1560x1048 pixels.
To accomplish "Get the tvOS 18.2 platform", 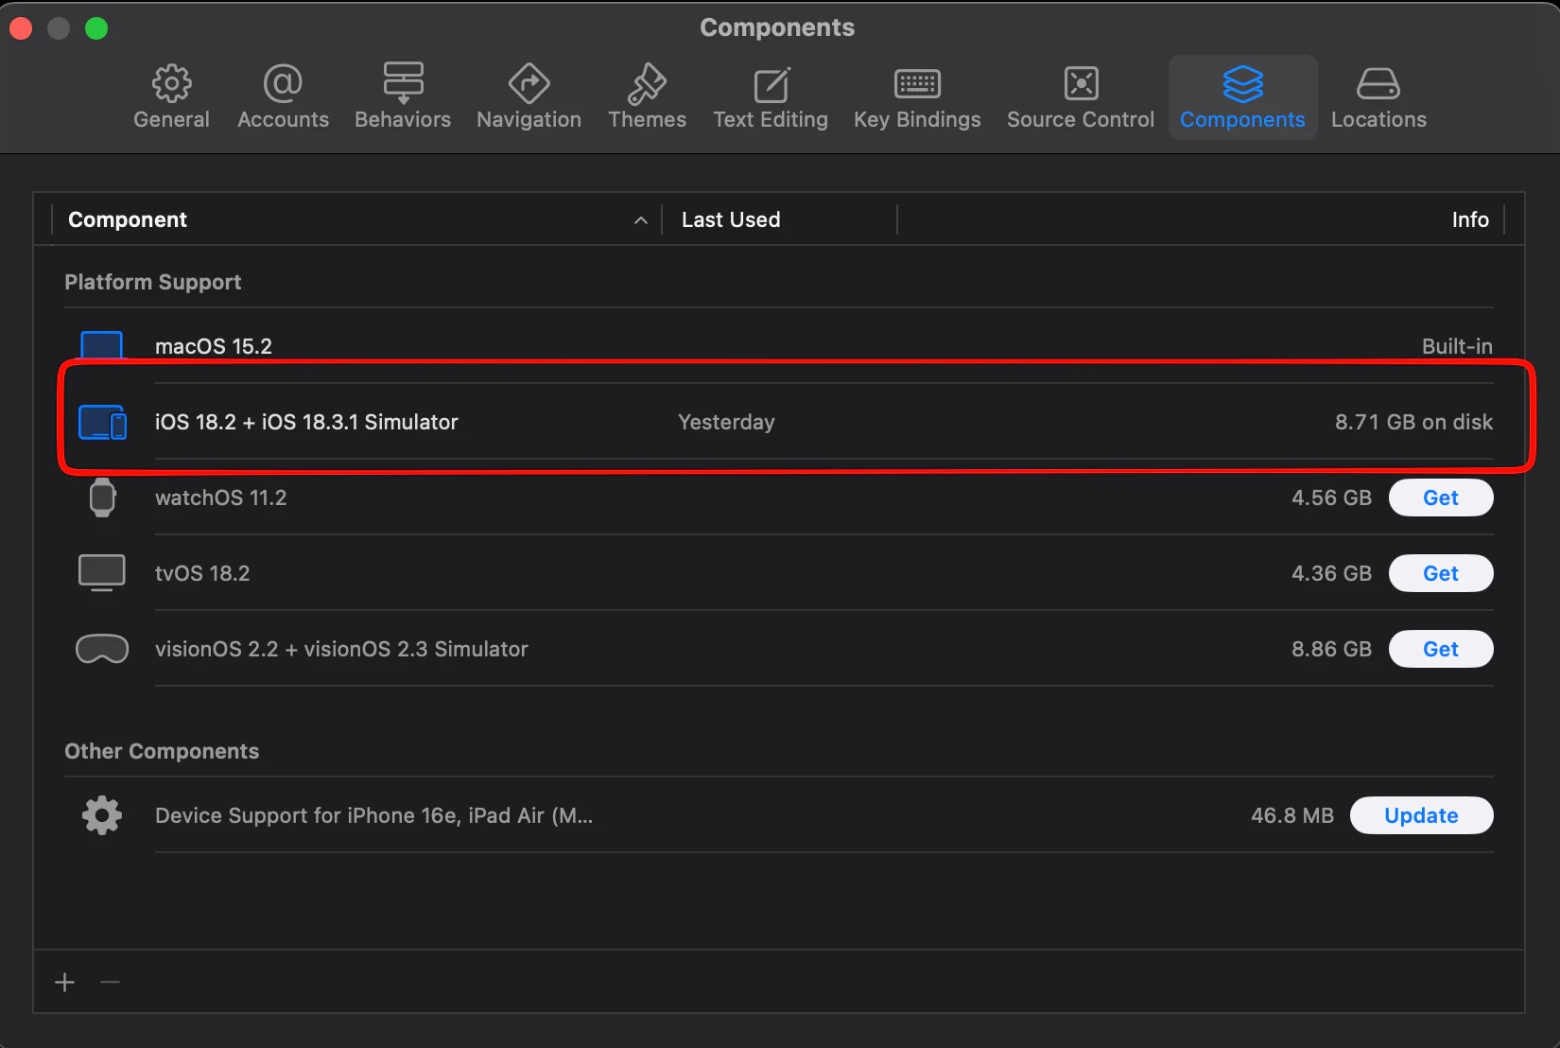I will coord(1441,573).
